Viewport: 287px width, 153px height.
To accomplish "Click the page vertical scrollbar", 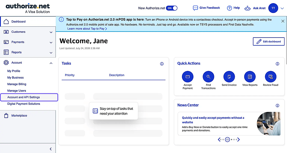I will tap(286, 40).
